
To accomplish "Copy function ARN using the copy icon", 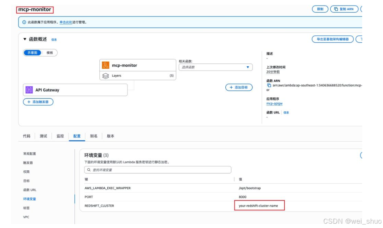I will 269,85.
